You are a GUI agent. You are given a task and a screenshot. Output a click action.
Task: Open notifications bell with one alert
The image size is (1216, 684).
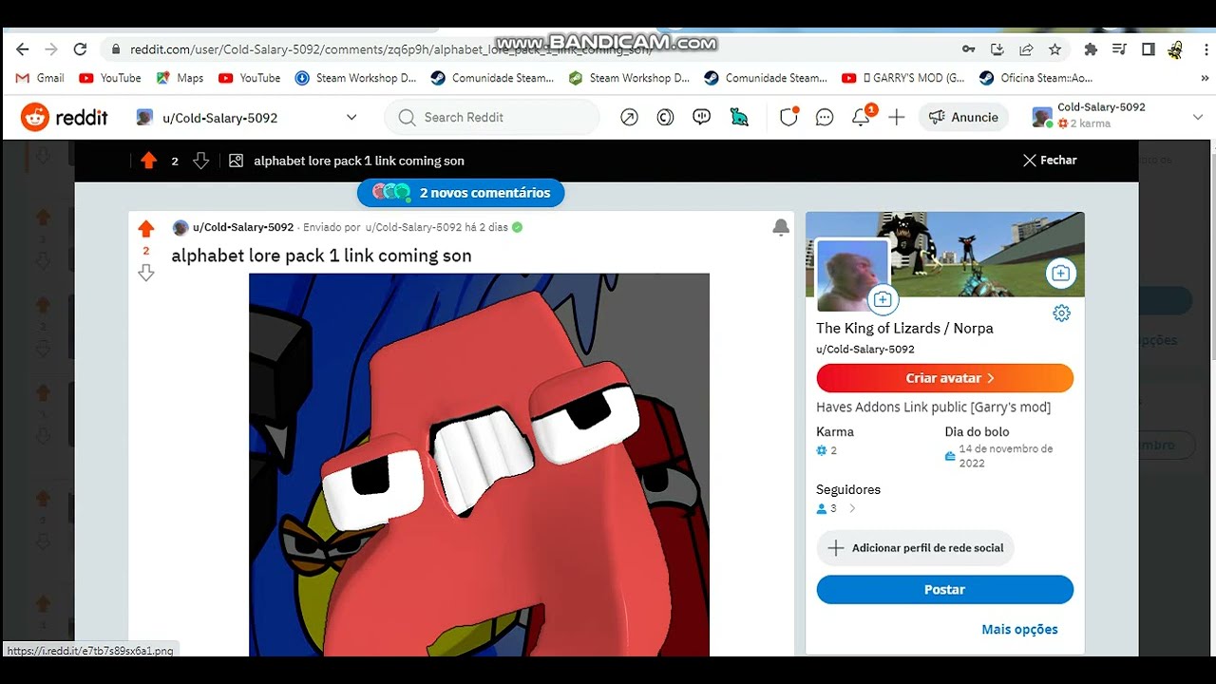861,117
